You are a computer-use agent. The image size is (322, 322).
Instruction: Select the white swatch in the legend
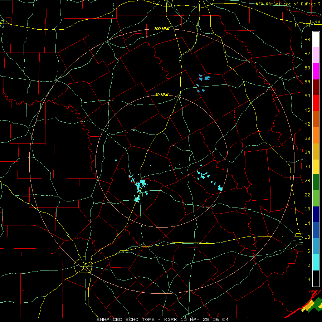[x=316, y=39]
